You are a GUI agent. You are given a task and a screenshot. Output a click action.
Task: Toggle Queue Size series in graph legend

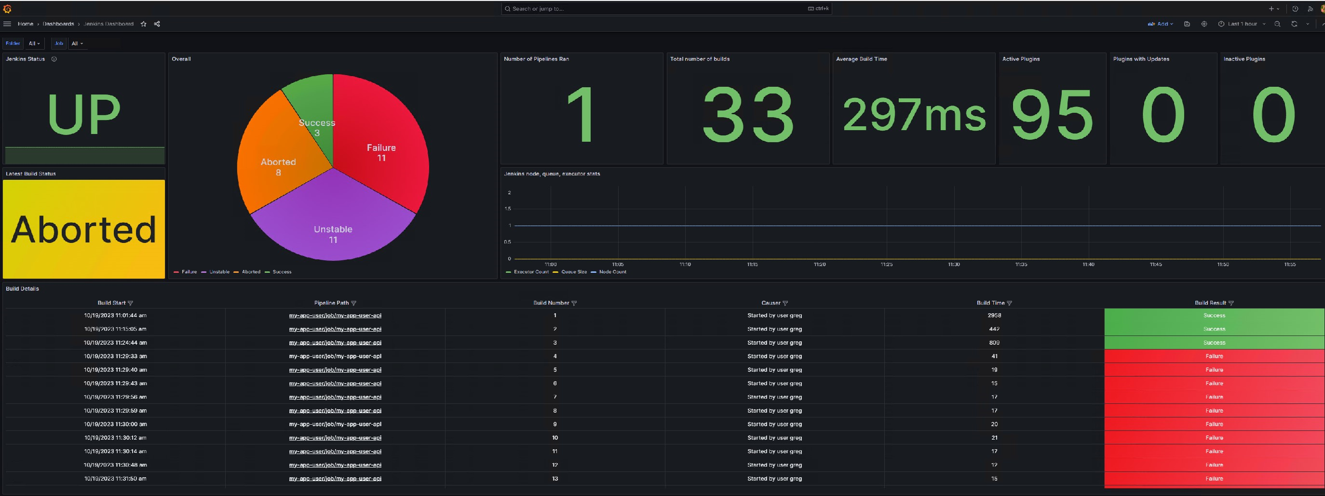tap(573, 271)
